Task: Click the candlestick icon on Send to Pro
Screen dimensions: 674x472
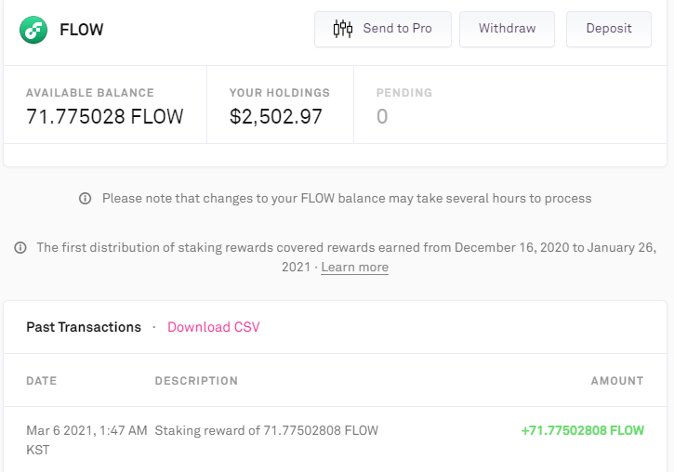Action: 343,29
